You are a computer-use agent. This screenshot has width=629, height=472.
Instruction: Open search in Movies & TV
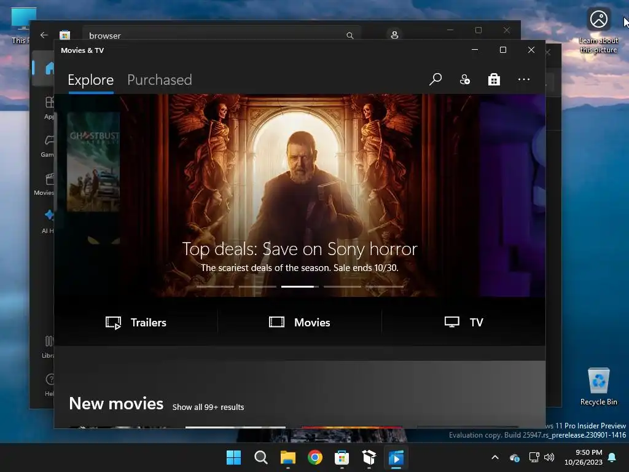[x=436, y=79]
